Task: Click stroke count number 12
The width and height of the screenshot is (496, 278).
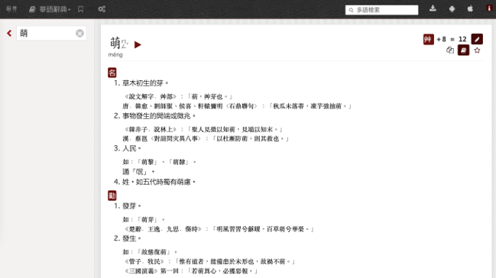Action: [462, 39]
